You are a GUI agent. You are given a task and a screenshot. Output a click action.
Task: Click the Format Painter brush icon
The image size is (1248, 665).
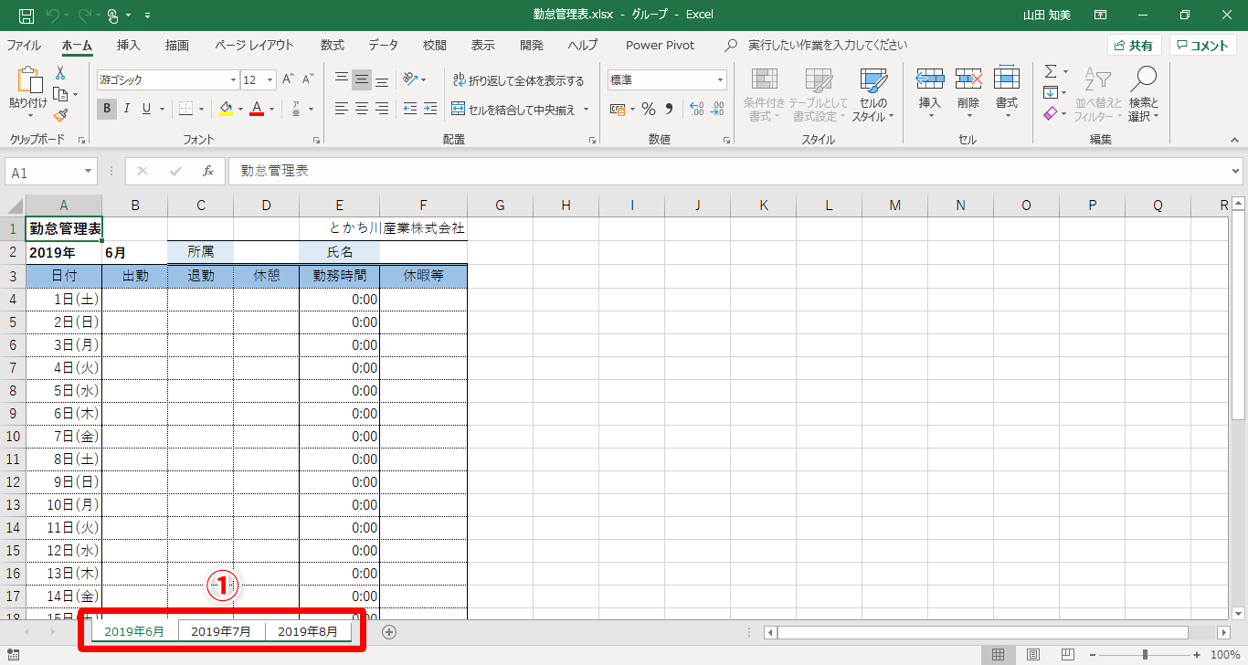point(60,115)
